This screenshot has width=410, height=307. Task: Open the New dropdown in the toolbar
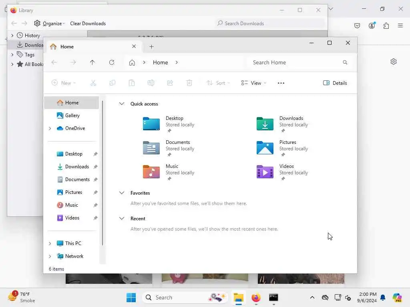tap(64, 83)
